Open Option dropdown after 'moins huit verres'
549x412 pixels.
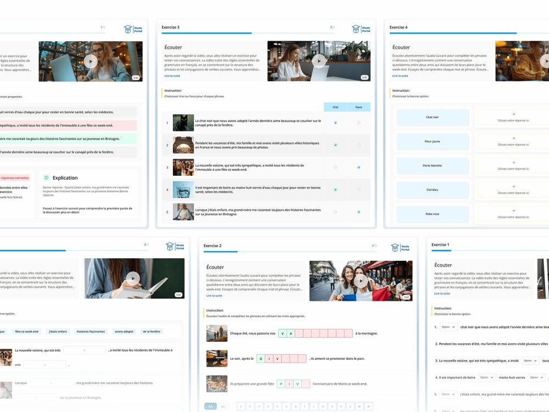click(537, 377)
